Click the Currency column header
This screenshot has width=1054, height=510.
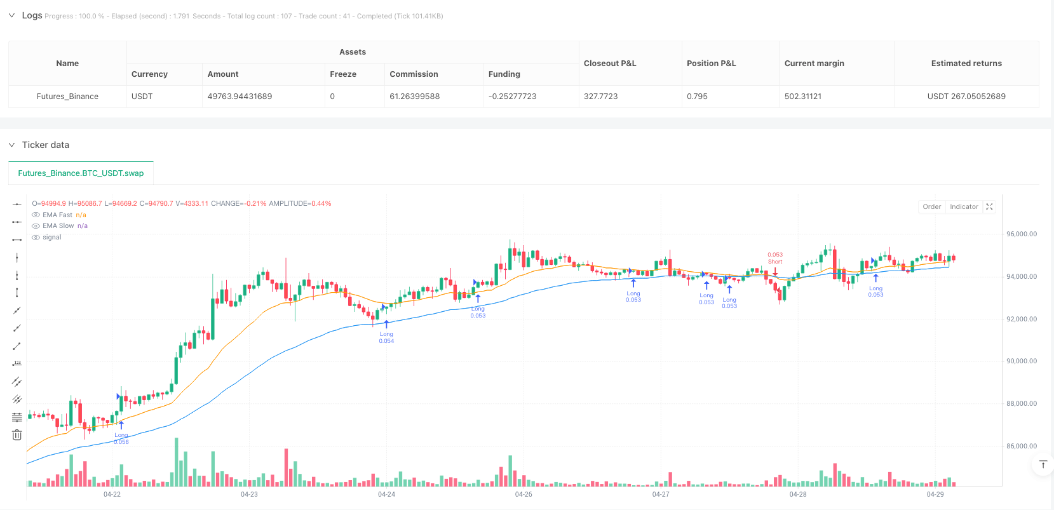(x=165, y=74)
